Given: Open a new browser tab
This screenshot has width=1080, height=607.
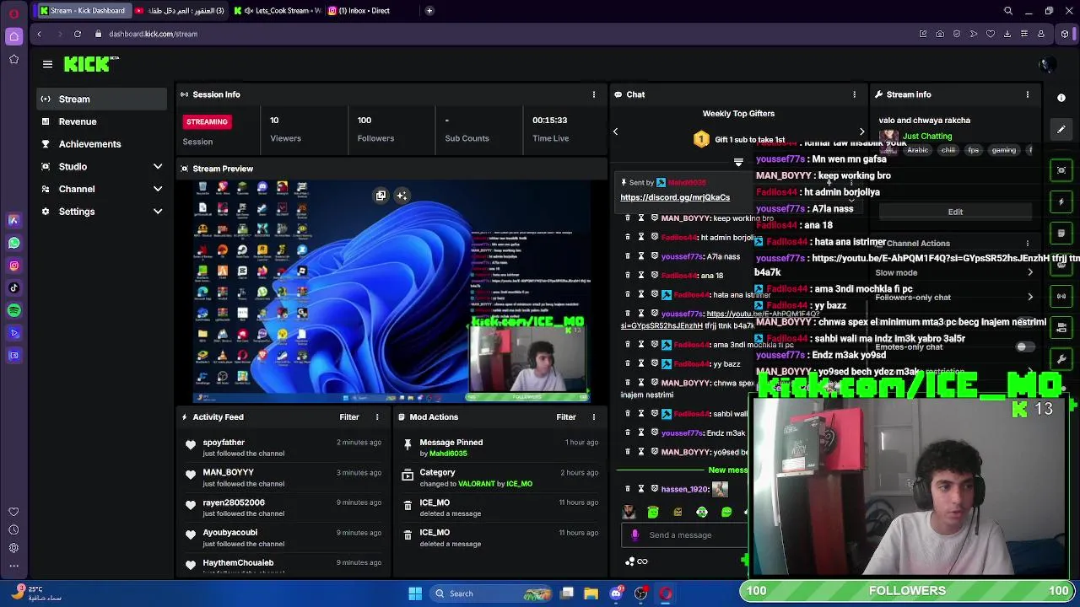Looking at the screenshot, I should click(x=429, y=11).
